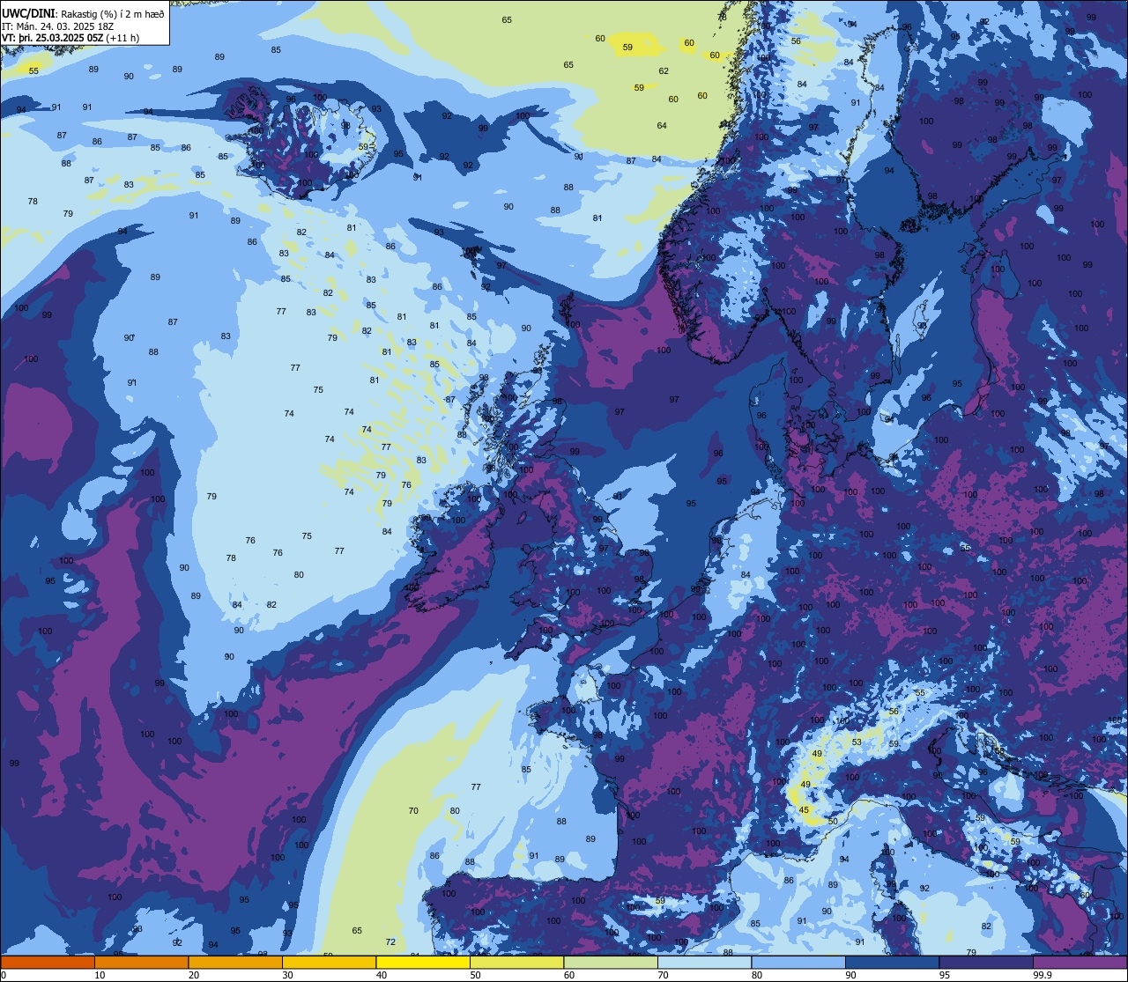
Task: Click the init time 'IT: Mán. 24. 03. 2025 18Z'
Action: 57,26
